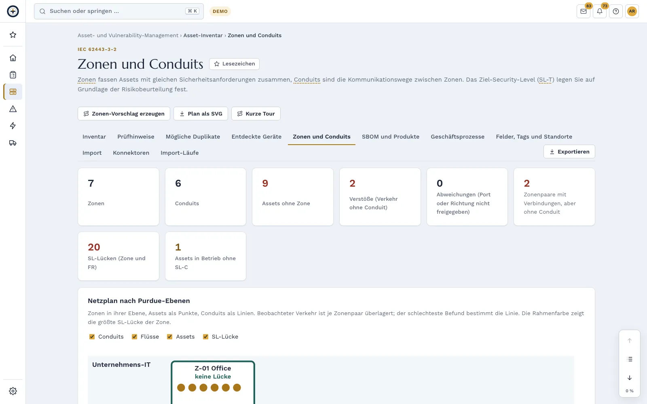Uncheck the Assets checkbox

[170, 337]
